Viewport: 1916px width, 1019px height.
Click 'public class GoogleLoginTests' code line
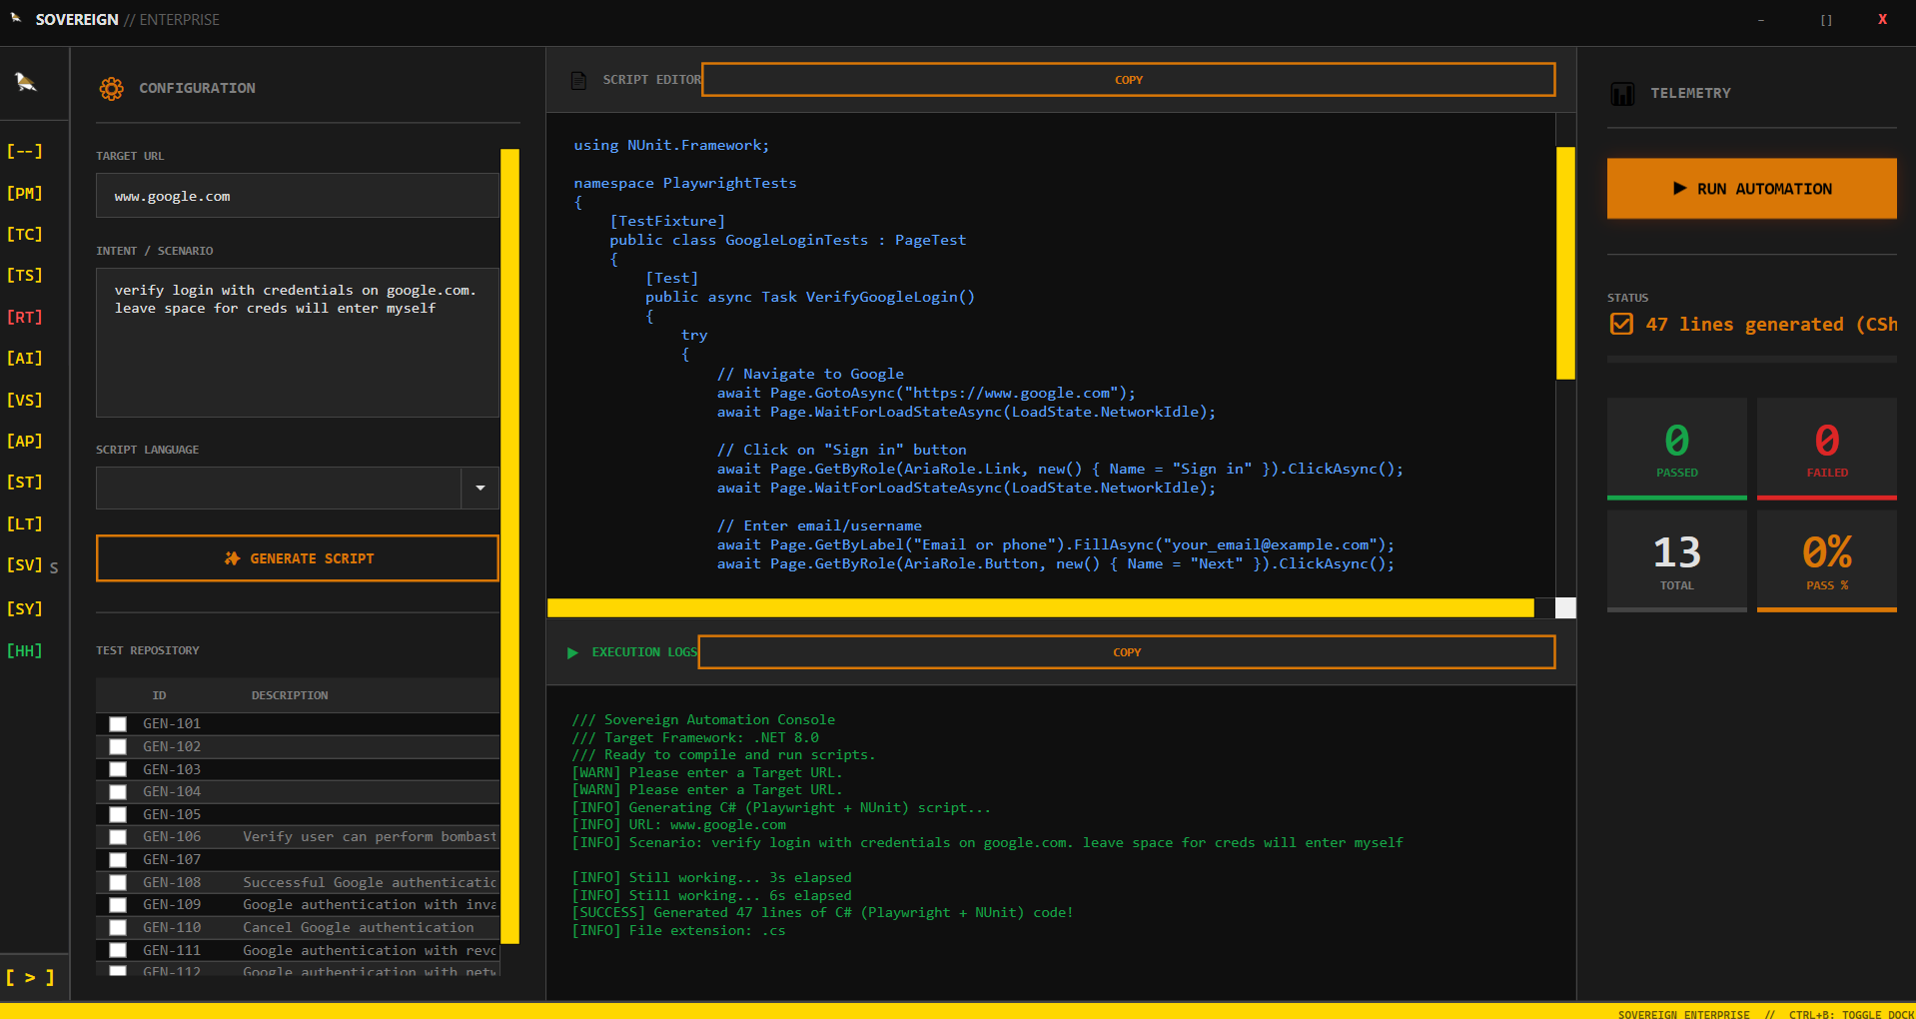[788, 240]
